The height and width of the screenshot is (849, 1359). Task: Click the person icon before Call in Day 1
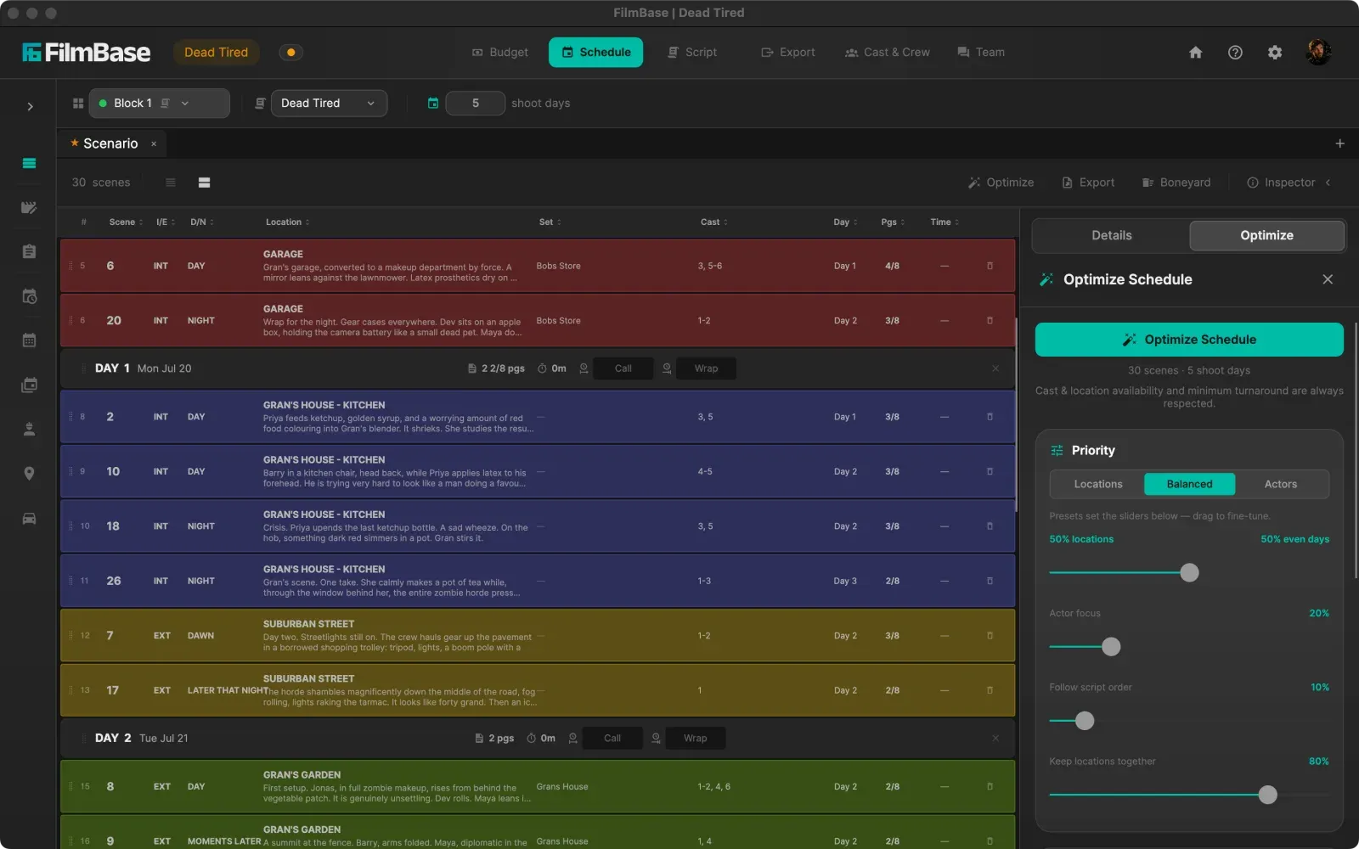point(584,368)
